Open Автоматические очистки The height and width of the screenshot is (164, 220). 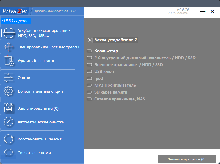(x=41, y=122)
